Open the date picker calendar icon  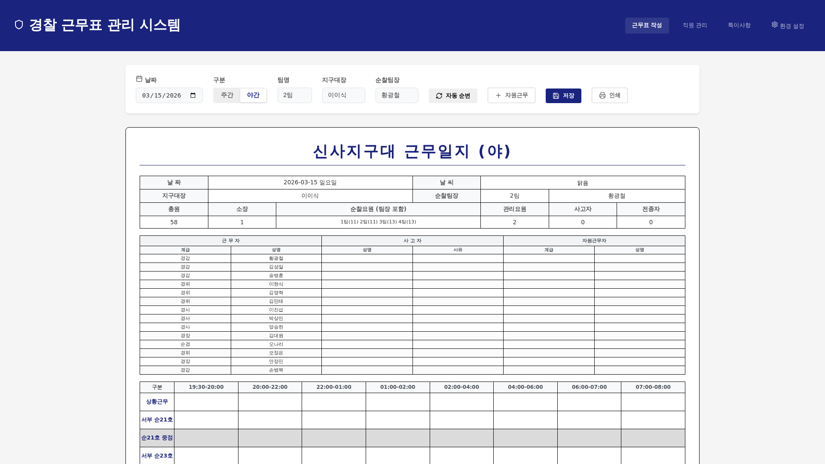click(193, 95)
